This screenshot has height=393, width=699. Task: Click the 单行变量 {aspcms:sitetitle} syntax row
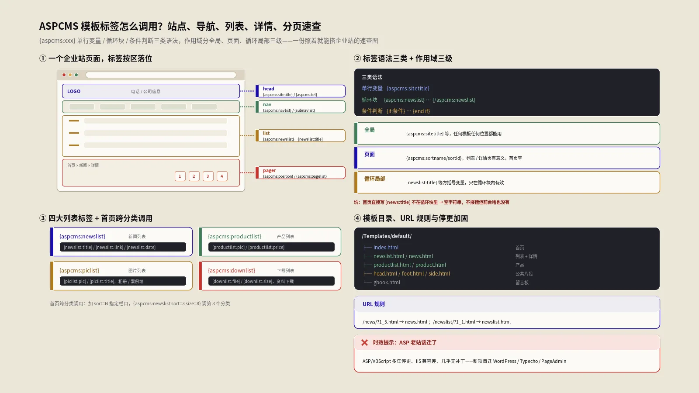pos(395,89)
